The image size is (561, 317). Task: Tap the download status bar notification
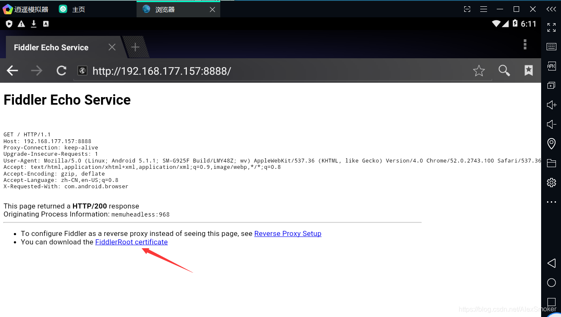point(34,24)
